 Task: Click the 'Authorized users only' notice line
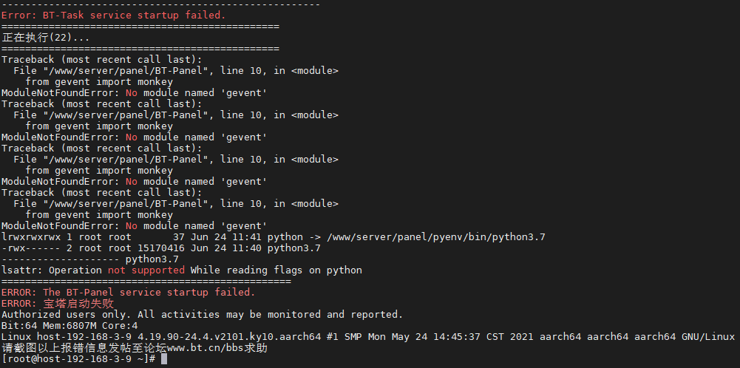click(x=202, y=315)
